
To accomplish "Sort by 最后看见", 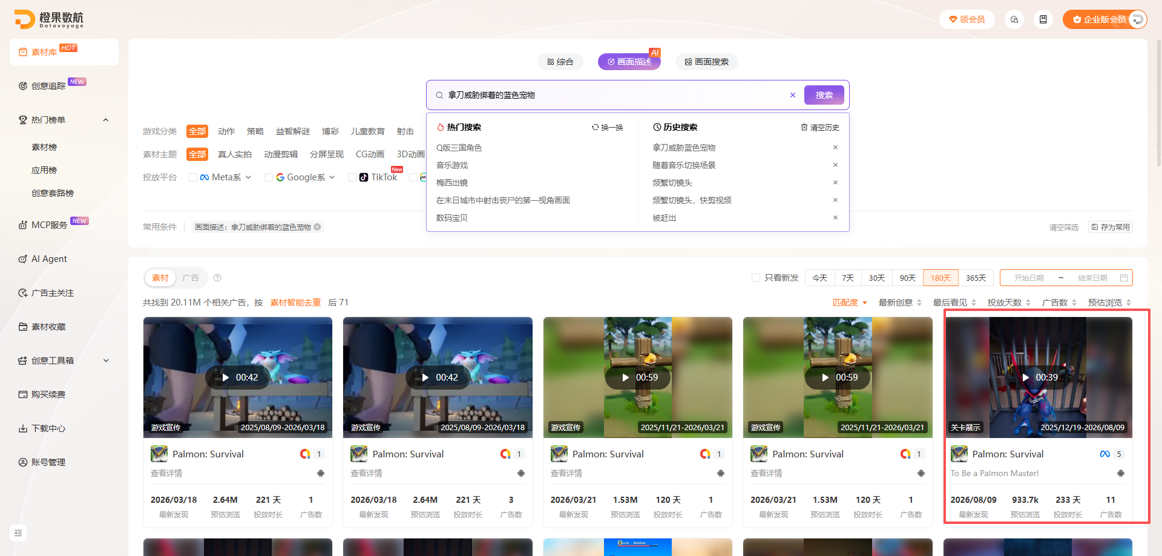I will click(x=955, y=303).
